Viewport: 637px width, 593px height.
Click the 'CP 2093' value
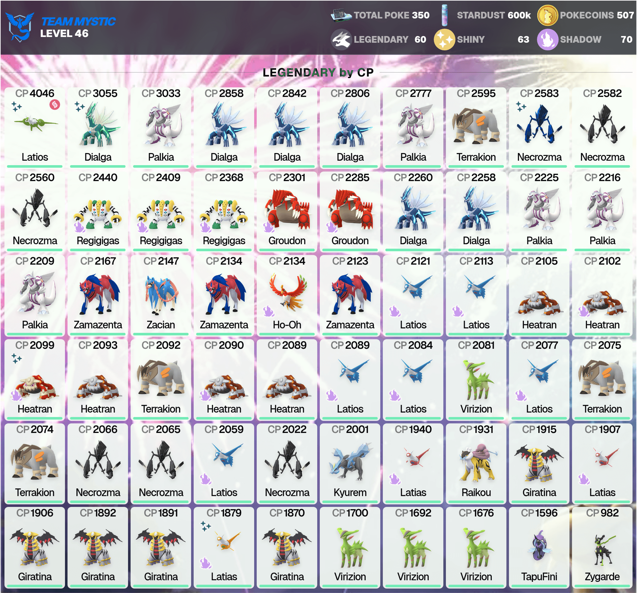98,345
